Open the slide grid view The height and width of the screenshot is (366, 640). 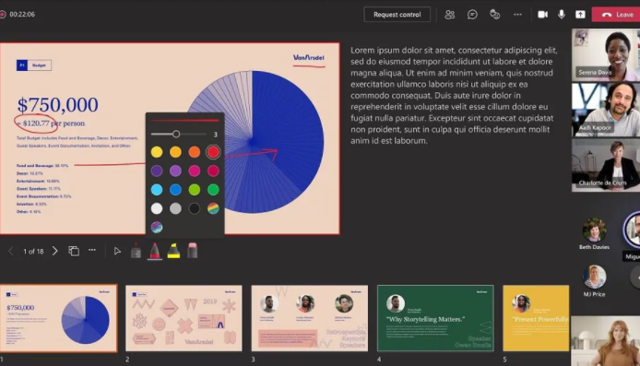click(x=74, y=251)
